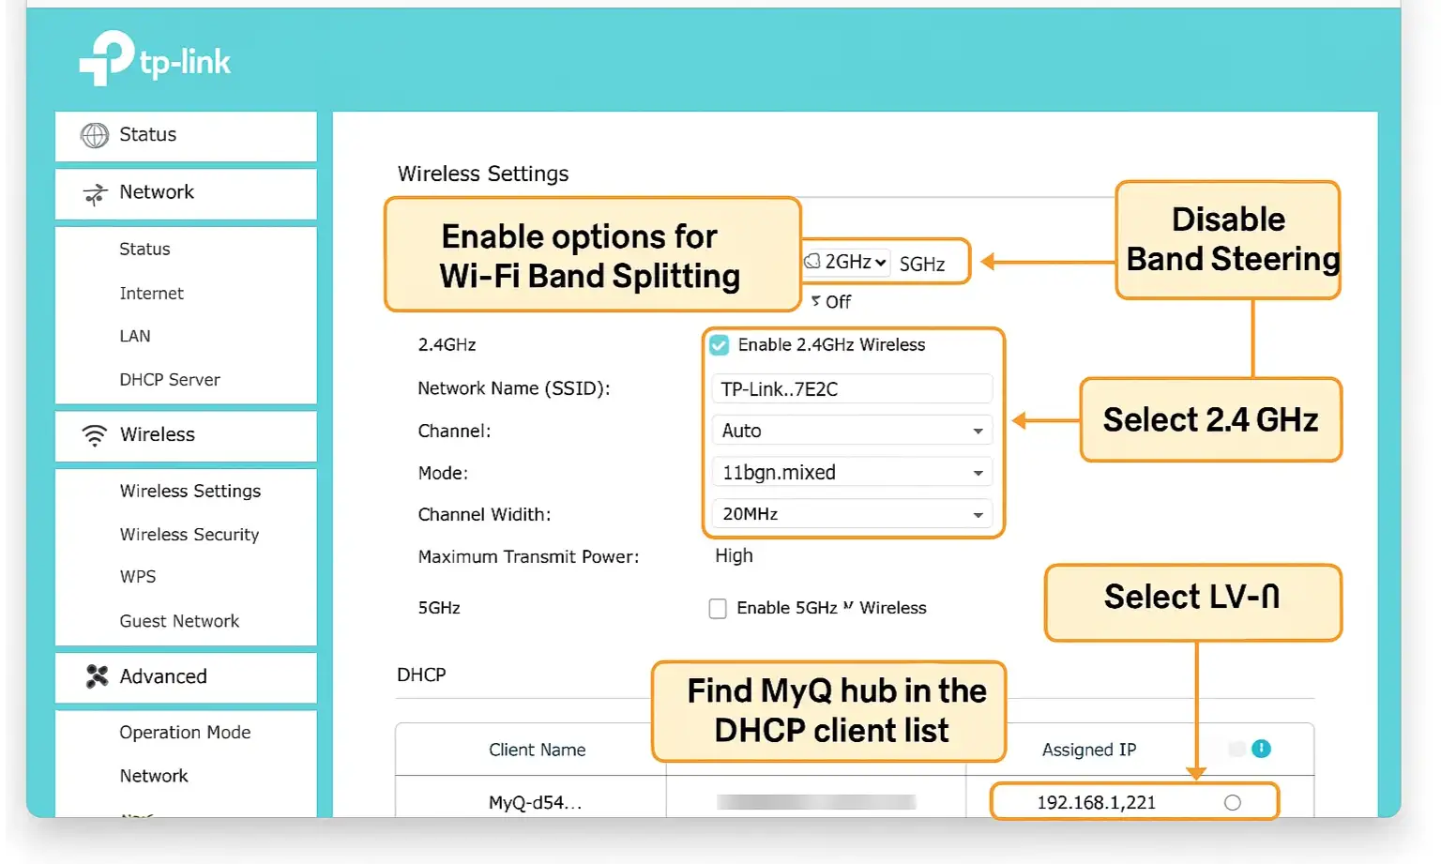This screenshot has height=864, width=1441.
Task: Click the 5GHz section label
Action: pyautogui.click(x=439, y=608)
